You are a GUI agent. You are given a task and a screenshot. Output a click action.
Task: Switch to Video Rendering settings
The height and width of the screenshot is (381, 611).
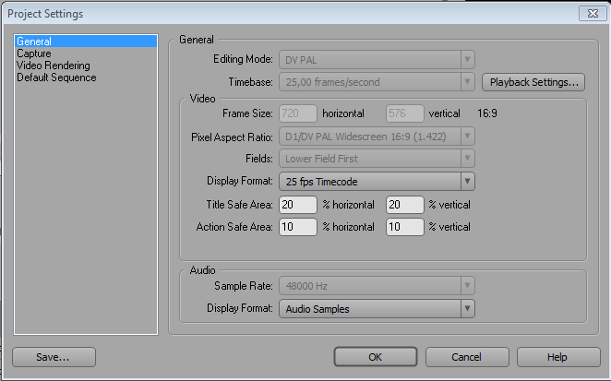pos(54,65)
